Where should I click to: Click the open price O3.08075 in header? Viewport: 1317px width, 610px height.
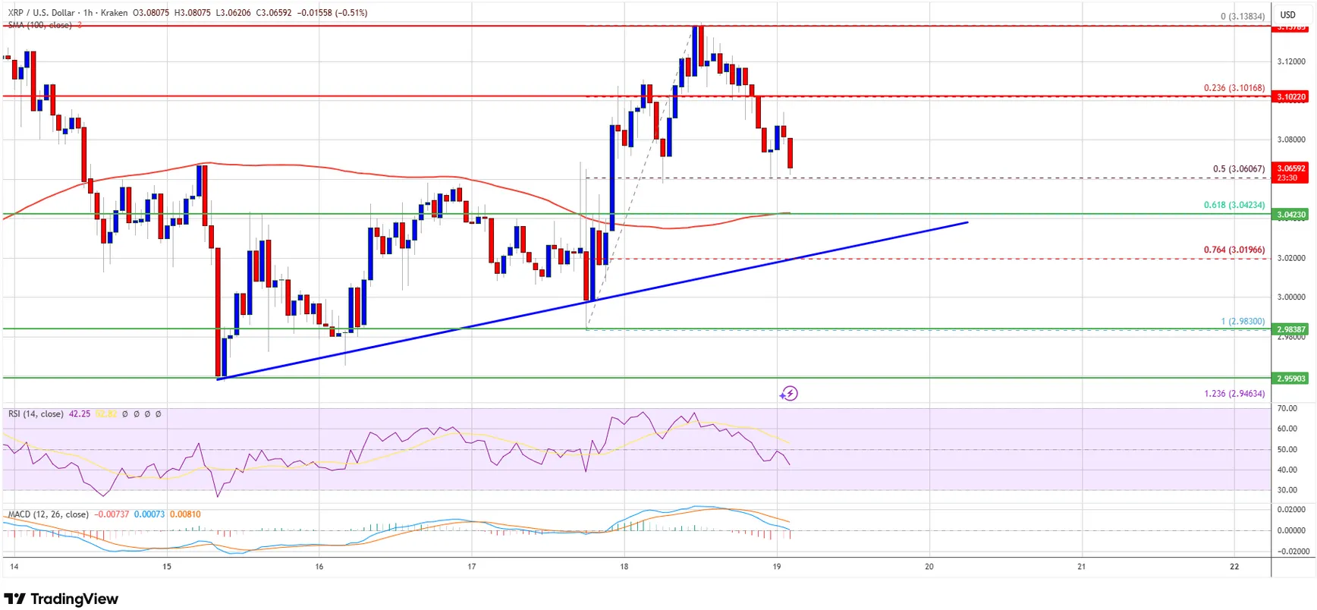click(x=150, y=13)
